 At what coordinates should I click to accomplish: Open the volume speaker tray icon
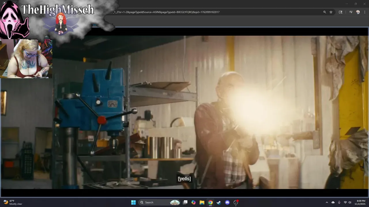[350, 202]
